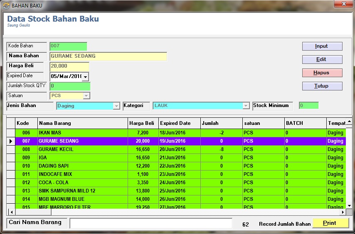Click the Edit button
The image size is (355, 234).
pyautogui.click(x=322, y=59)
